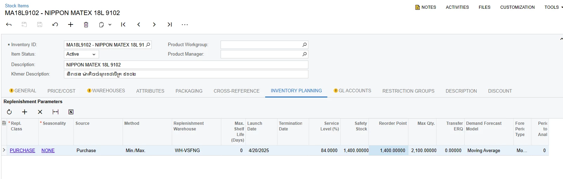Click the Save and Close icon

tap(24, 24)
